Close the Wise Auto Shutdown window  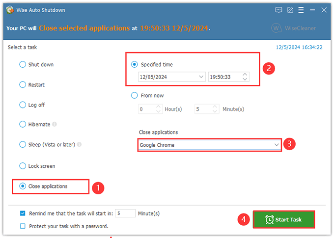pos(324,10)
